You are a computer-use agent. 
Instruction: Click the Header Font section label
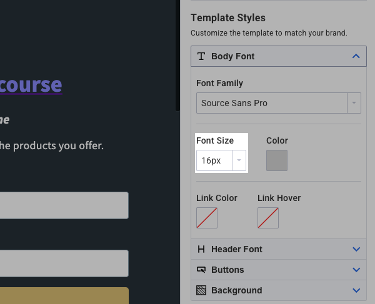pos(237,249)
